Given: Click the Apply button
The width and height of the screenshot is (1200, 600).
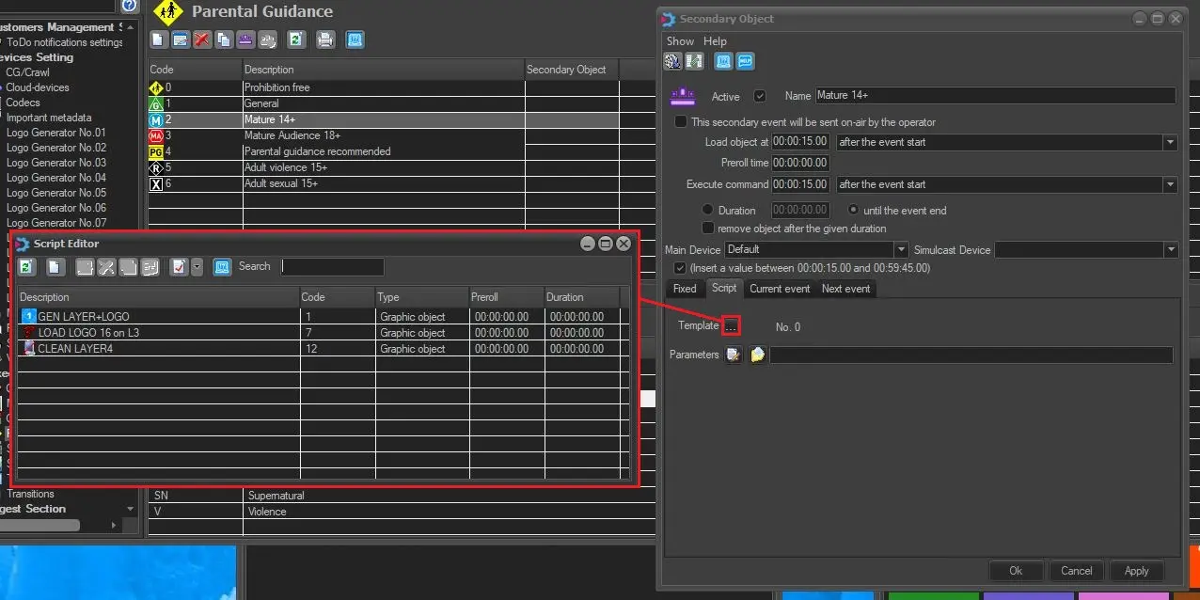Looking at the screenshot, I should 1136,571.
